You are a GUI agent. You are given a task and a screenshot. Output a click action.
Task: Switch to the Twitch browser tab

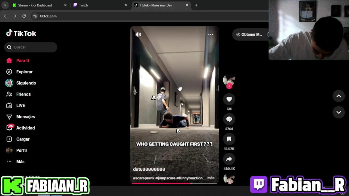click(x=100, y=5)
